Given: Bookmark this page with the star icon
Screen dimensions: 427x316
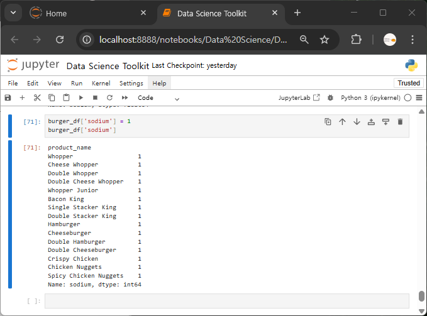Looking at the screenshot, I should (324, 40).
